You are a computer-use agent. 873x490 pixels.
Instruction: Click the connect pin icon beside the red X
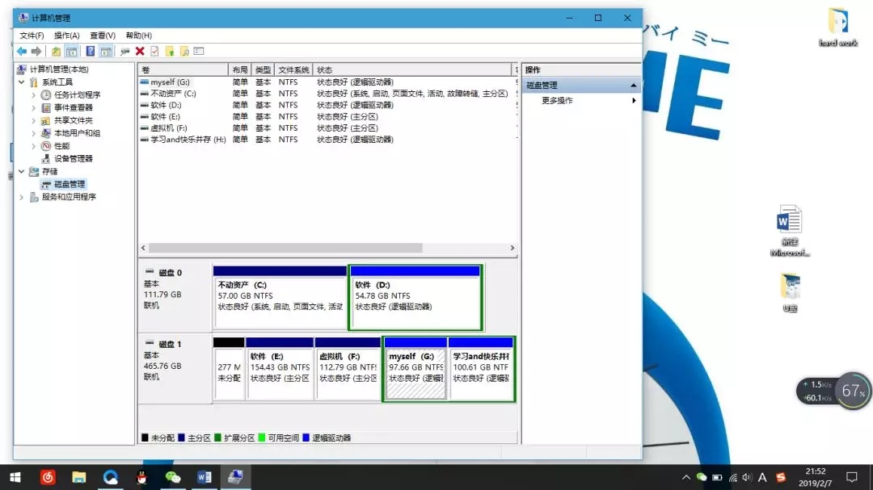pos(124,51)
